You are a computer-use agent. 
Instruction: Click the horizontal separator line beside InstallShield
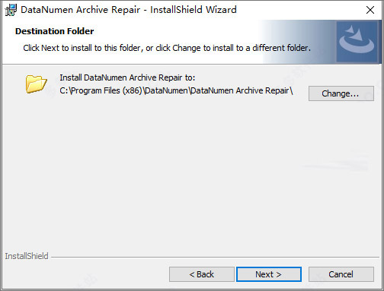(215, 258)
